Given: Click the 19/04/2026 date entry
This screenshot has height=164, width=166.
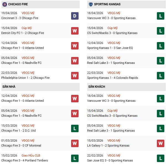Looking at the screenshot, I should pos(9,13).
